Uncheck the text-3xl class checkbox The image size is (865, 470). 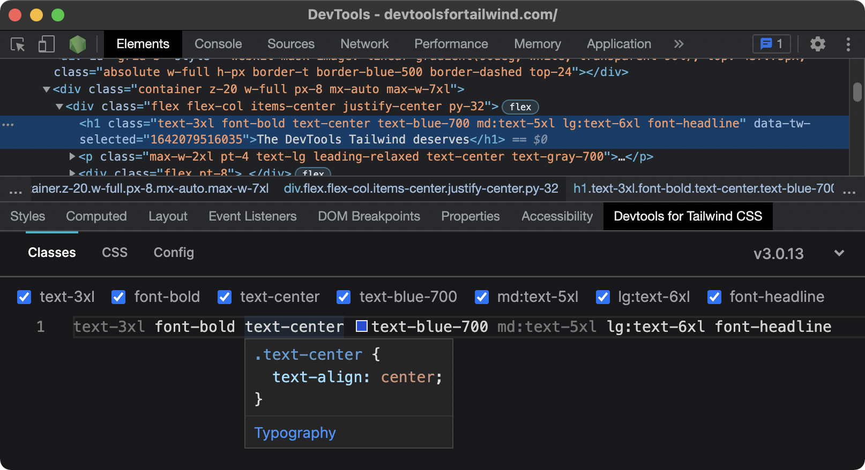[x=24, y=297]
